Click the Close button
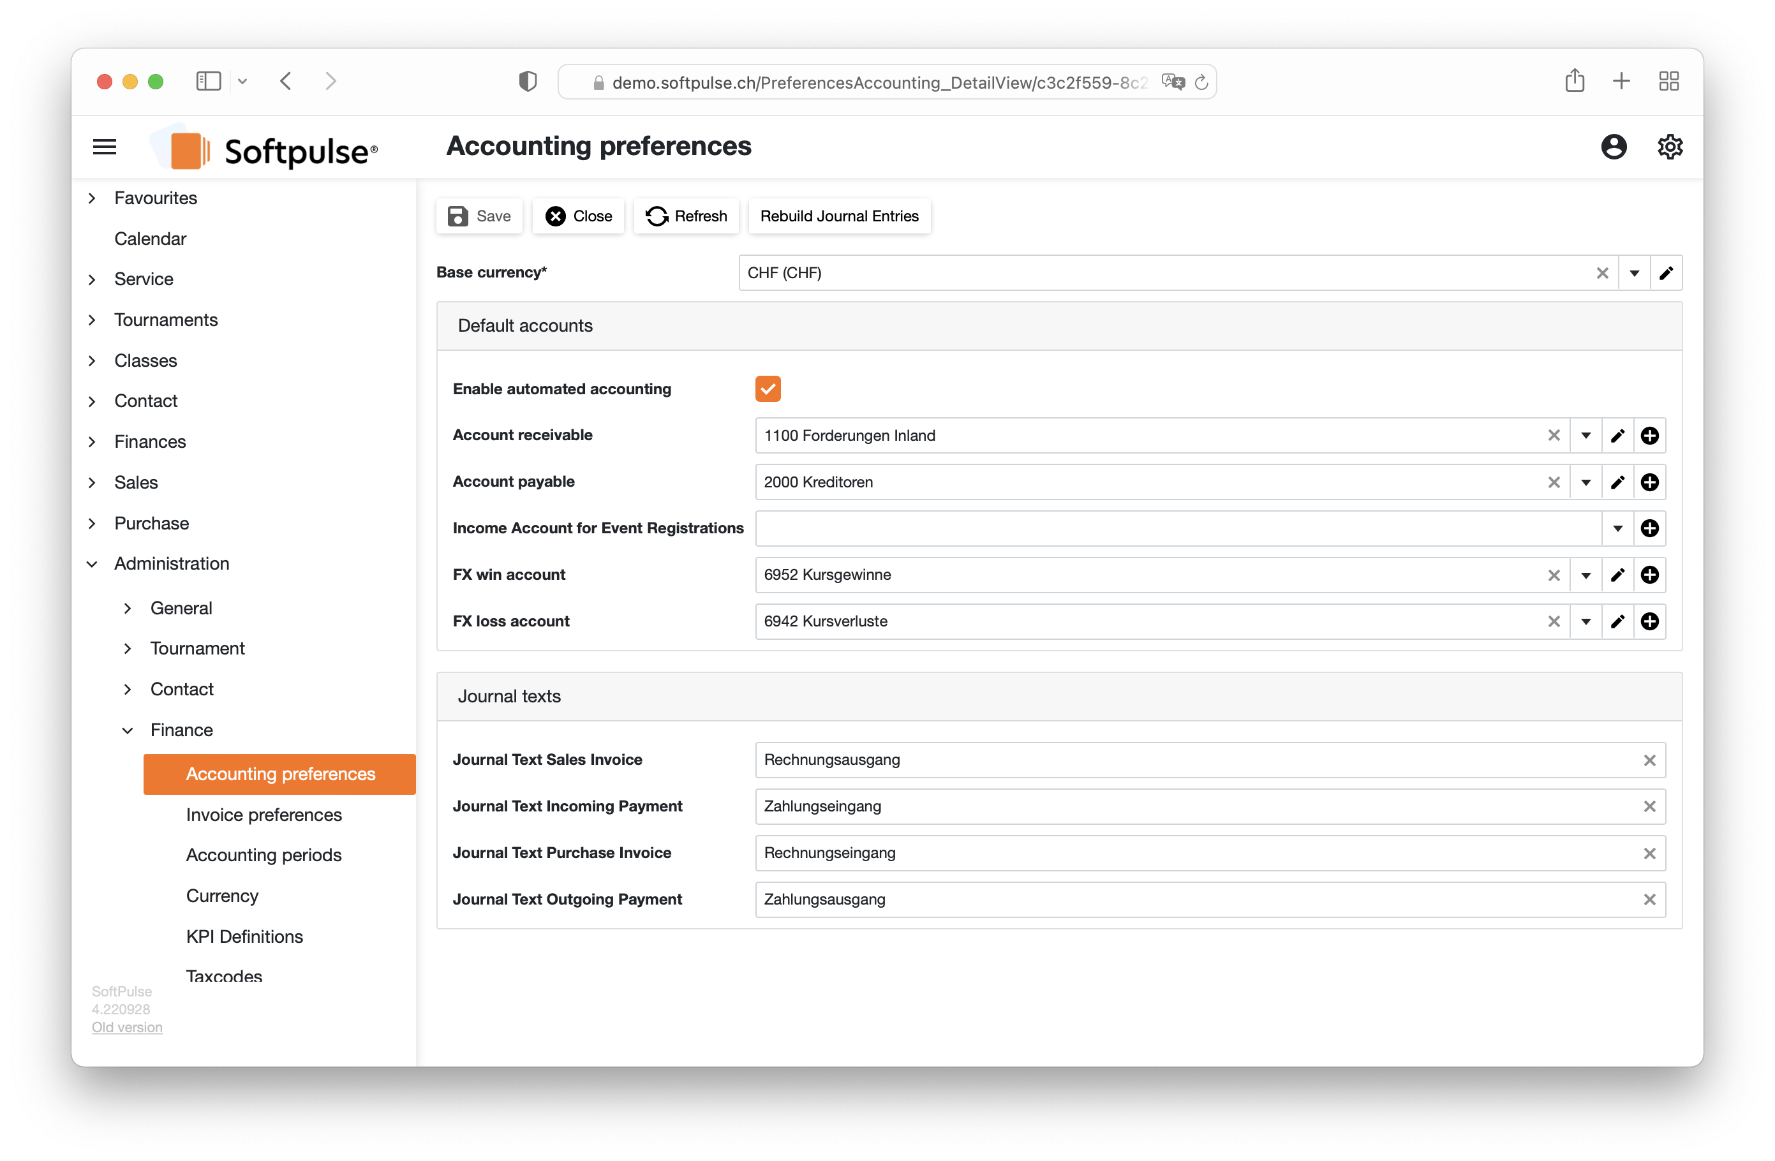1775x1161 pixels. 578,216
